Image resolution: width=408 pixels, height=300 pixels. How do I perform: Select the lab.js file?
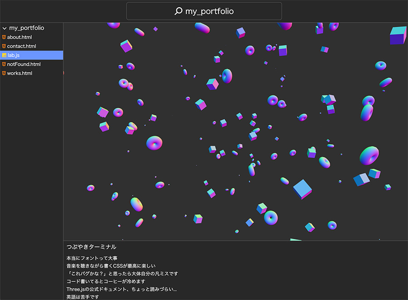(x=31, y=55)
